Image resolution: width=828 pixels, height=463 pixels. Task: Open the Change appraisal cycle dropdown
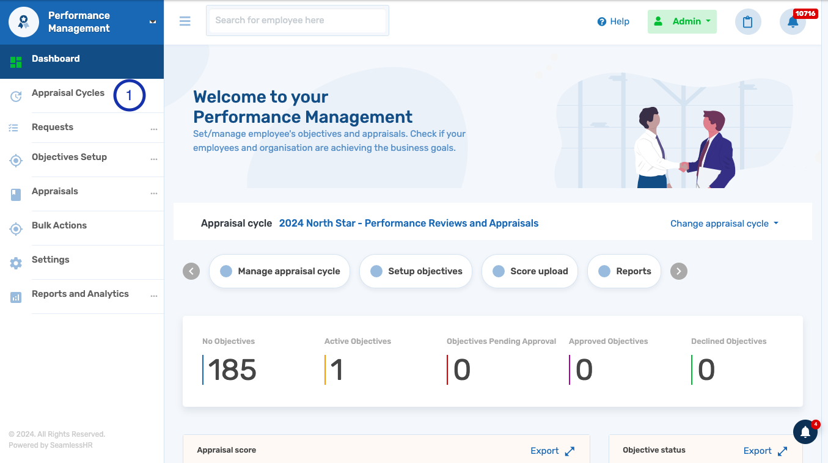pyautogui.click(x=724, y=224)
